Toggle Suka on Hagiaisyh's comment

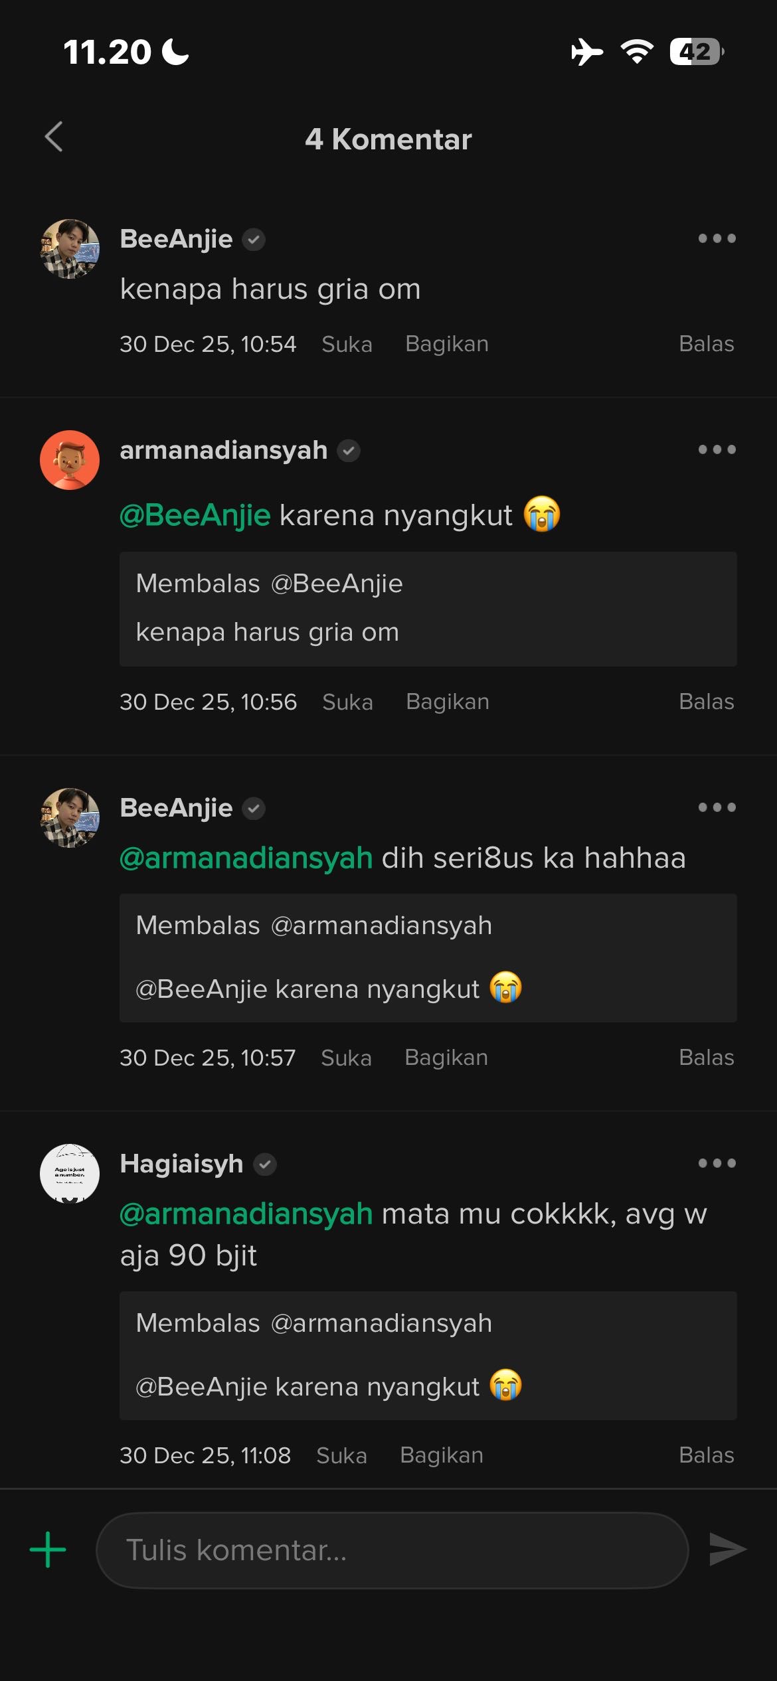(x=341, y=1455)
